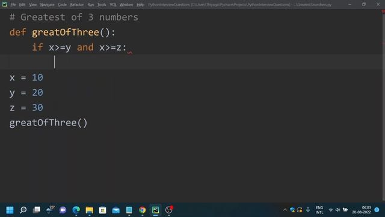Open the ENG INTL language switcher
385x217 pixels.
319,210
